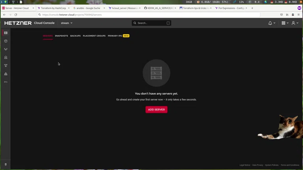The width and height of the screenshot is (303, 170).
Task: Click the Hetzner logo
Action: 18,23
